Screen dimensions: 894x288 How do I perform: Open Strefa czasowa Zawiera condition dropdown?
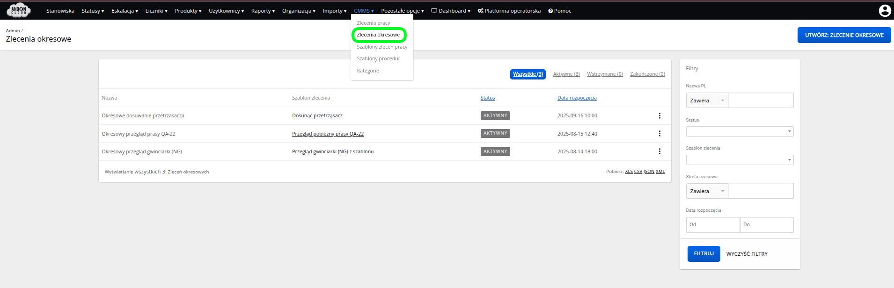click(x=707, y=191)
